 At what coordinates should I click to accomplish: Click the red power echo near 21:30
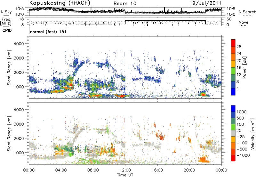(203, 95)
